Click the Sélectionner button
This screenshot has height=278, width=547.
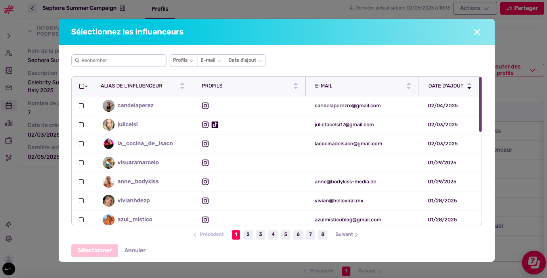click(x=95, y=251)
